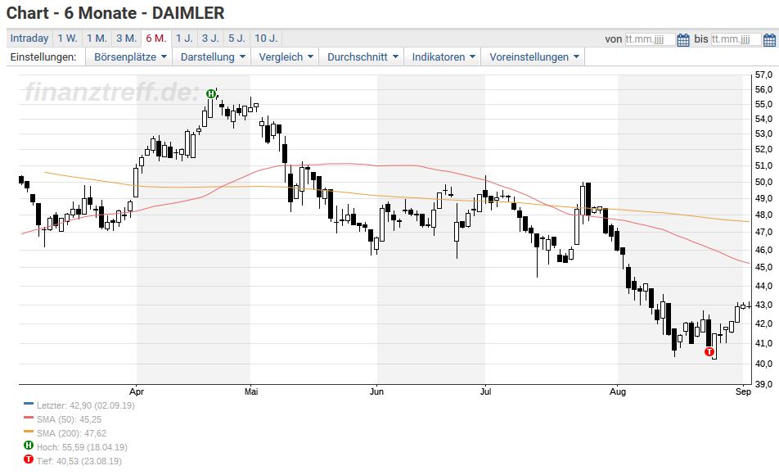Click the 'Aug' x-axis month label
This screenshot has width=779, height=475.
[x=618, y=391]
